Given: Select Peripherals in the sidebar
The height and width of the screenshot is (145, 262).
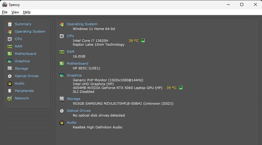Looking at the screenshot, I should pyautogui.click(x=24, y=91).
